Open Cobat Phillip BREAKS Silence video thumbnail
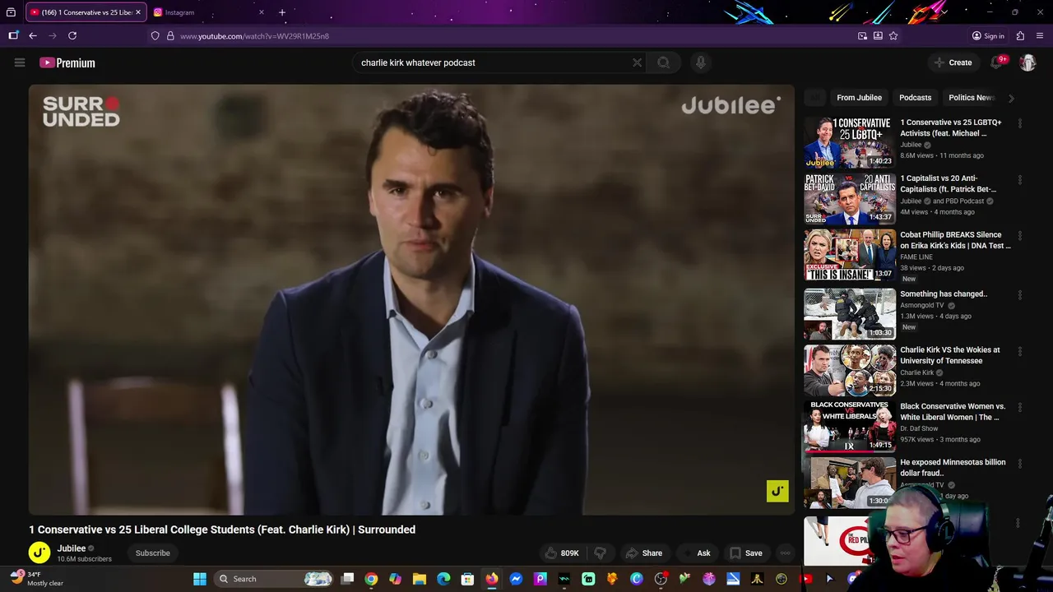Viewport: 1053px width, 592px height. (850, 255)
